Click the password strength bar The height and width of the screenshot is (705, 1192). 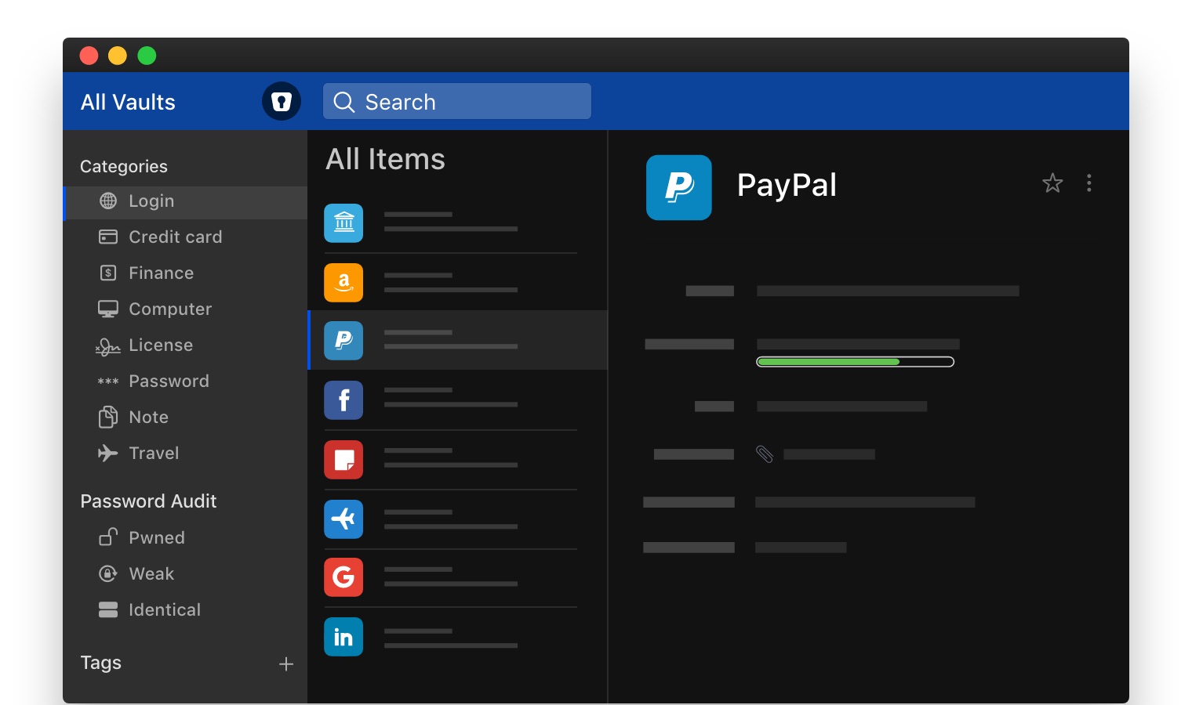click(855, 362)
